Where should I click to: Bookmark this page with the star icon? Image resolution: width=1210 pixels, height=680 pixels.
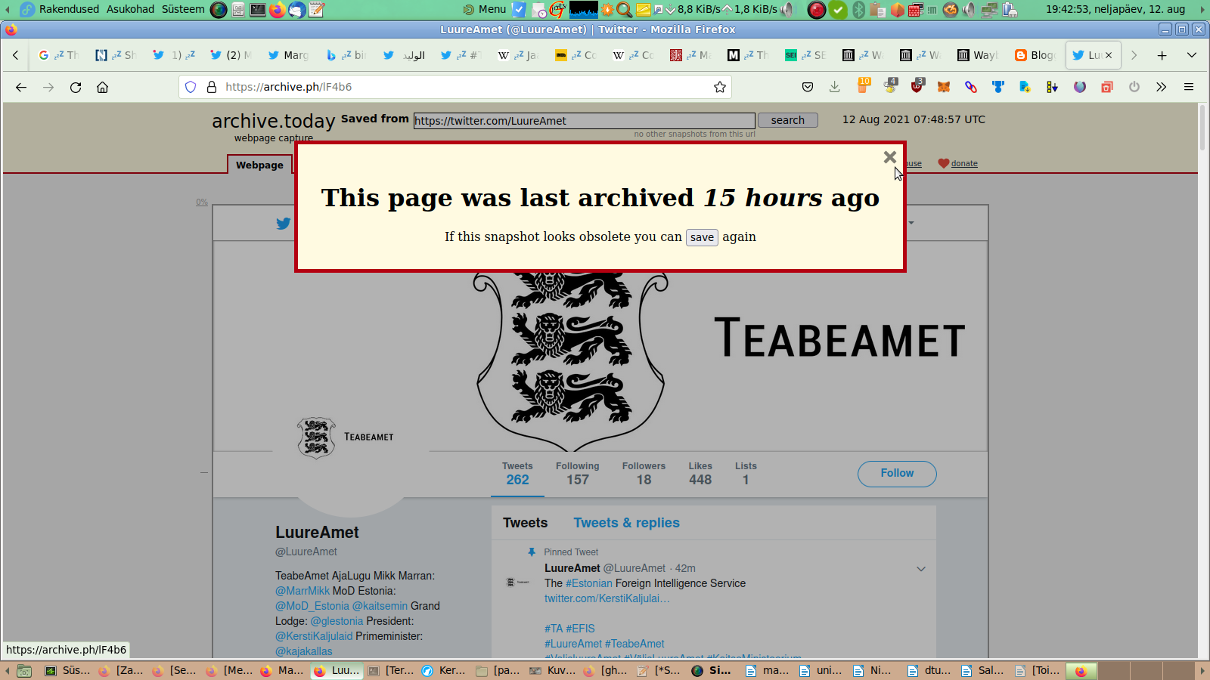[720, 87]
